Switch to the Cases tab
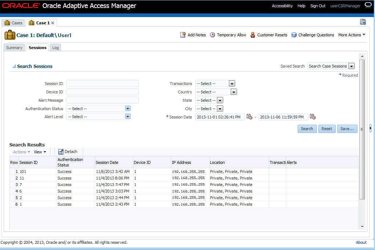 [13, 23]
